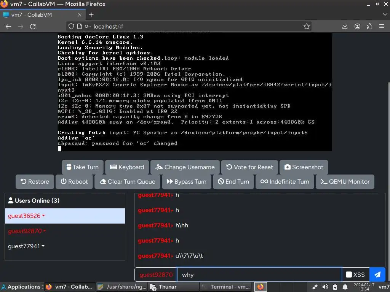The height and width of the screenshot is (292, 390).
Task: Click the chat message 'h\hh'
Action: [x=182, y=225]
